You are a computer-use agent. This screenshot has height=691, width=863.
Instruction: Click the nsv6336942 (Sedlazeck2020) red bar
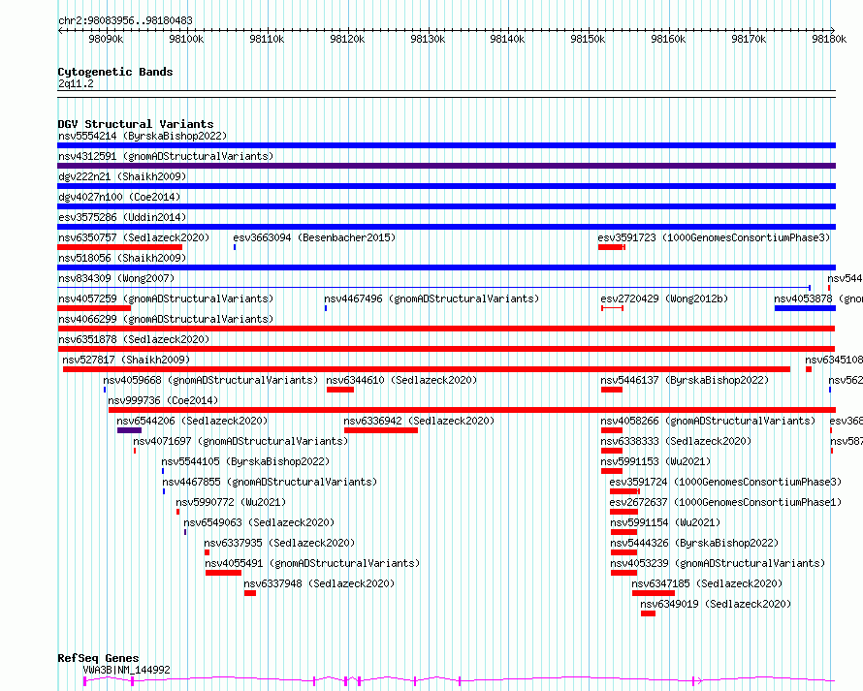pos(381,430)
